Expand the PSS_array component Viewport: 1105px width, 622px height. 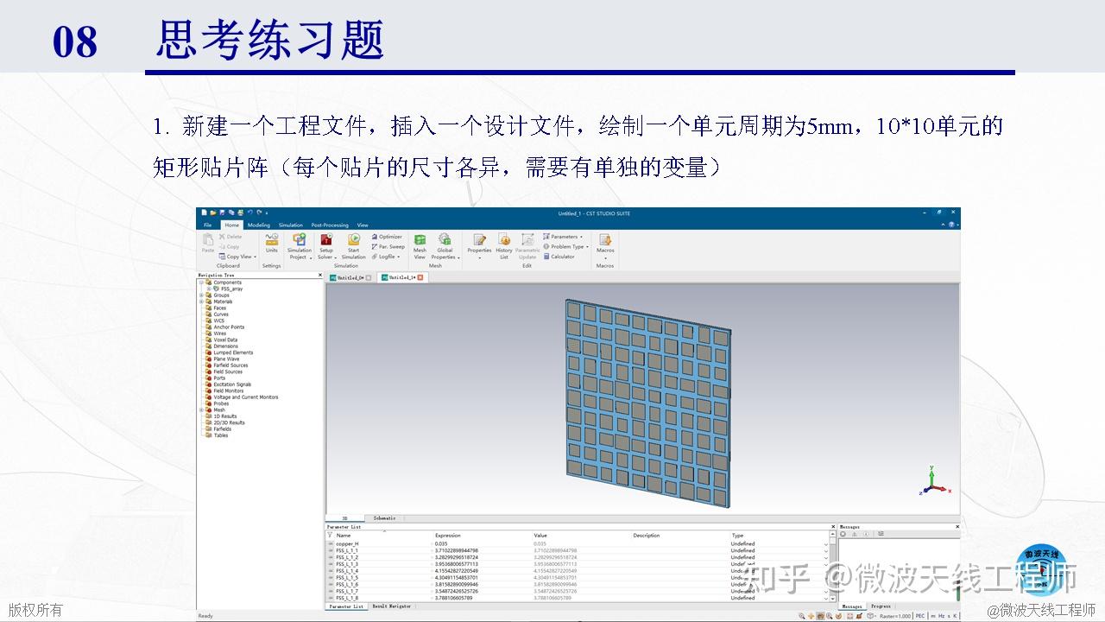209,289
